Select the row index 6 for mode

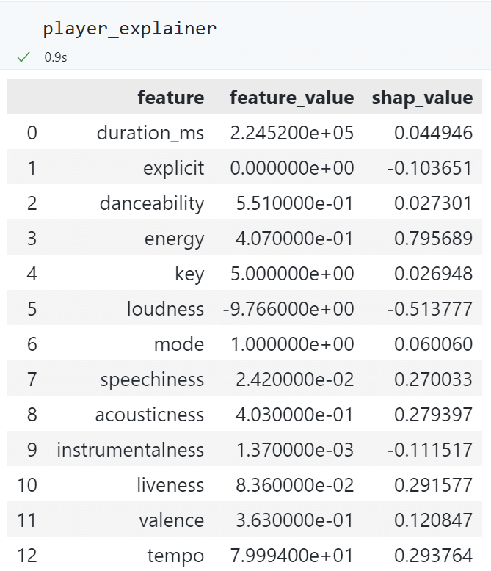[32, 344]
